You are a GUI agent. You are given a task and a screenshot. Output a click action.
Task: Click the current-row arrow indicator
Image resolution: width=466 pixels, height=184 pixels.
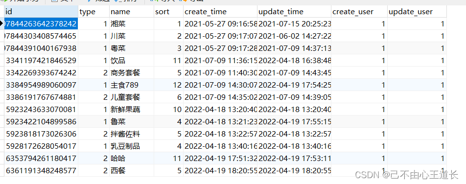(x=2, y=23)
